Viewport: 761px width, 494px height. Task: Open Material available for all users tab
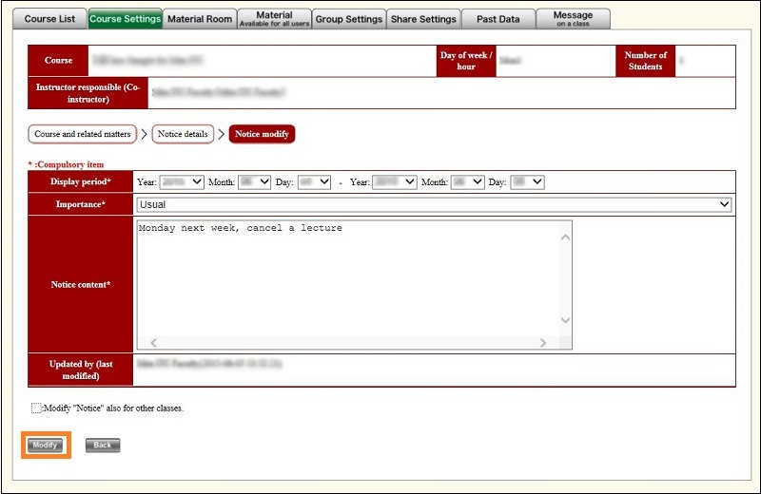coord(274,18)
